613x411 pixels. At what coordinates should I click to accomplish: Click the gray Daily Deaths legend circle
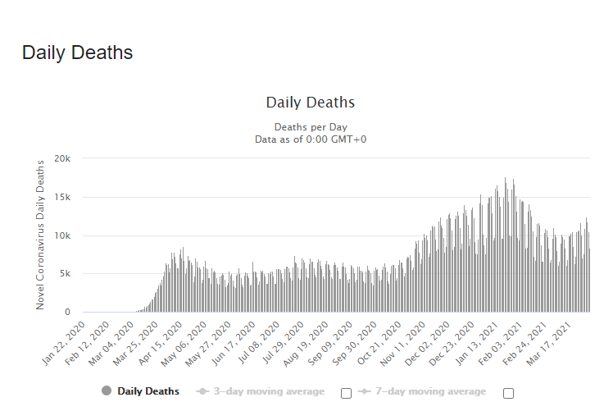coord(107,391)
